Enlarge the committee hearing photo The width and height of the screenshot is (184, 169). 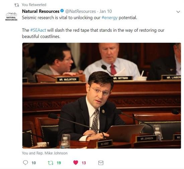pyautogui.click(x=101, y=96)
